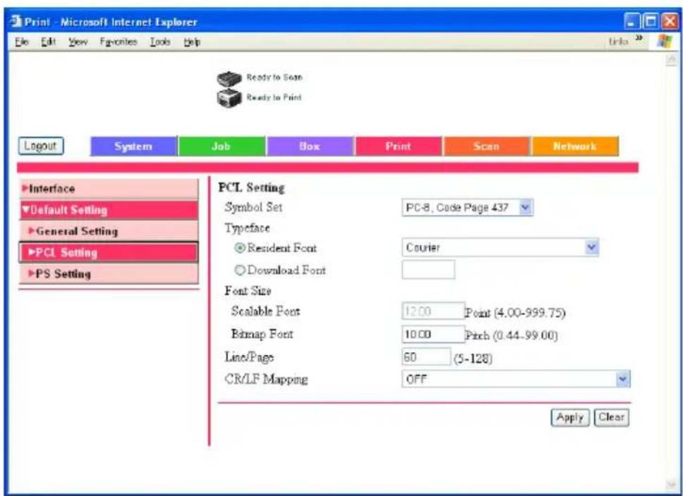Switch to the Job tab

point(222,146)
